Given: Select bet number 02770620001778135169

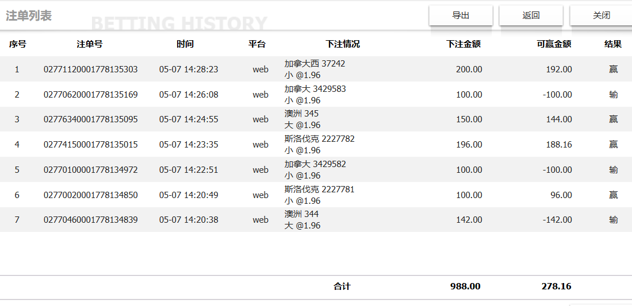Looking at the screenshot, I should coord(91,95).
